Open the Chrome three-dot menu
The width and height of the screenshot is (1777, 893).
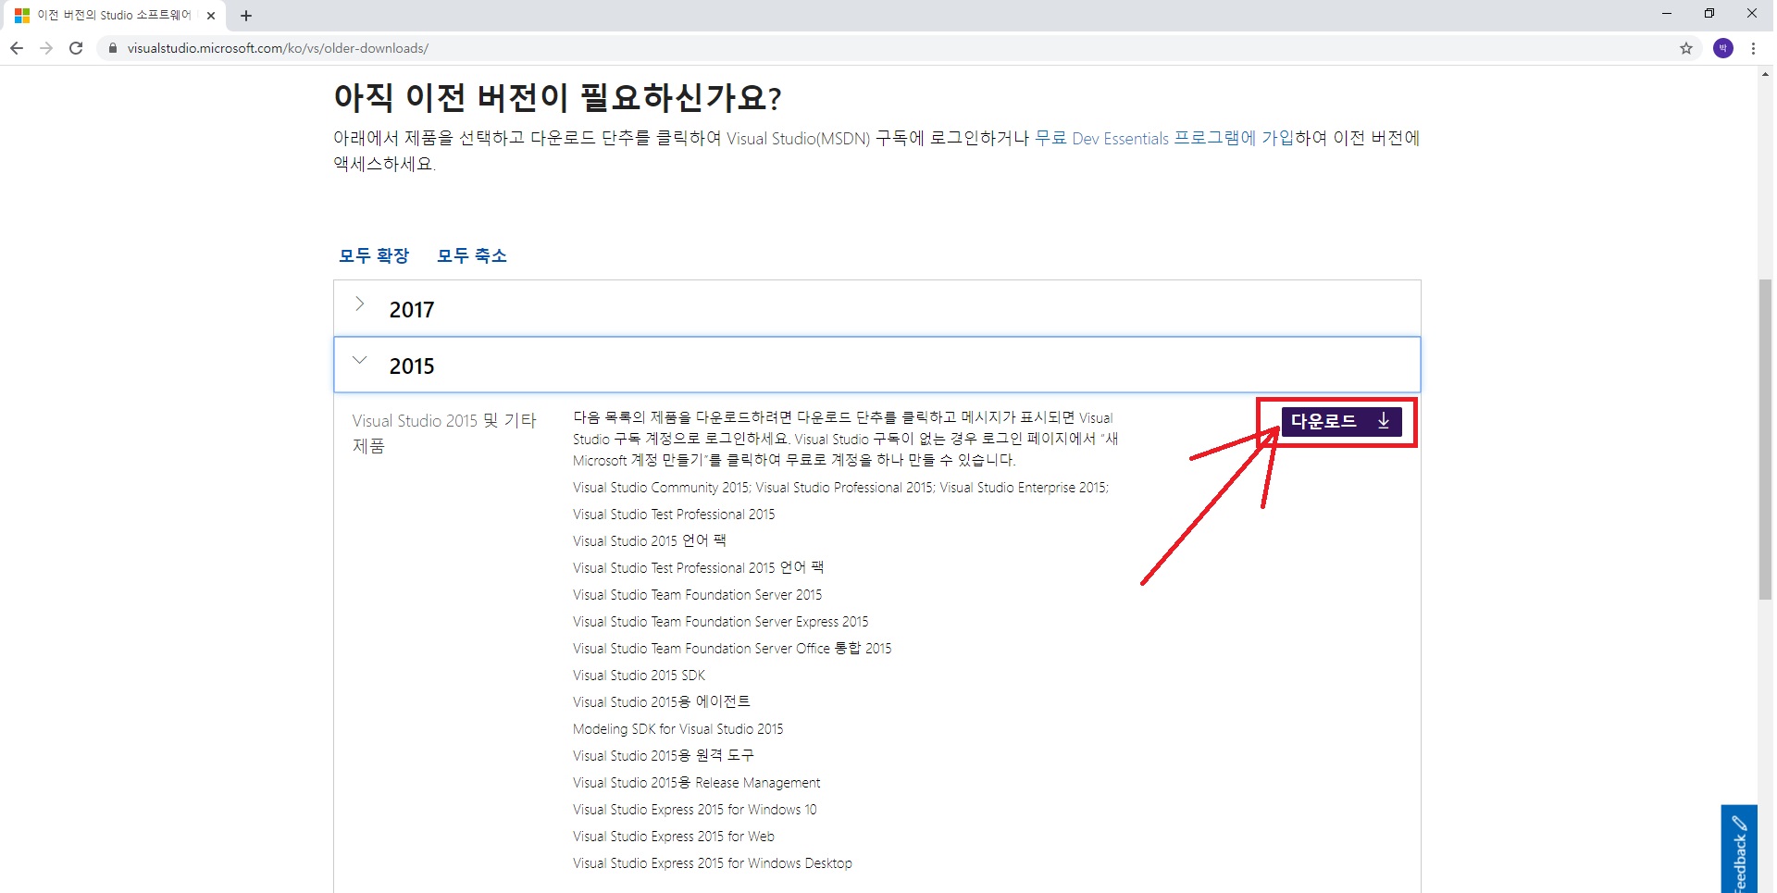pos(1753,48)
